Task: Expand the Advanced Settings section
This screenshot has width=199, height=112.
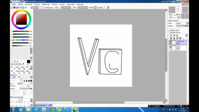Action: [x=11, y=97]
